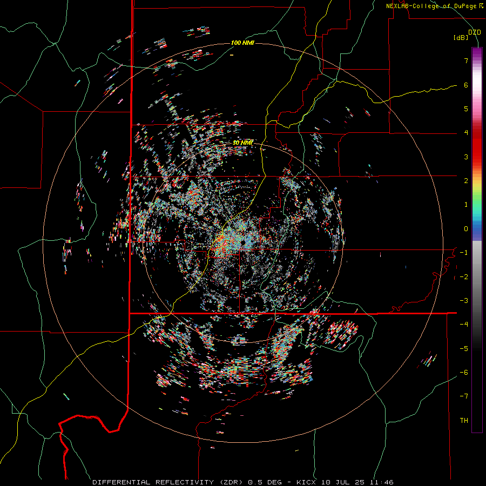
Task: Click the 6 value on color scale
Action: [466, 85]
